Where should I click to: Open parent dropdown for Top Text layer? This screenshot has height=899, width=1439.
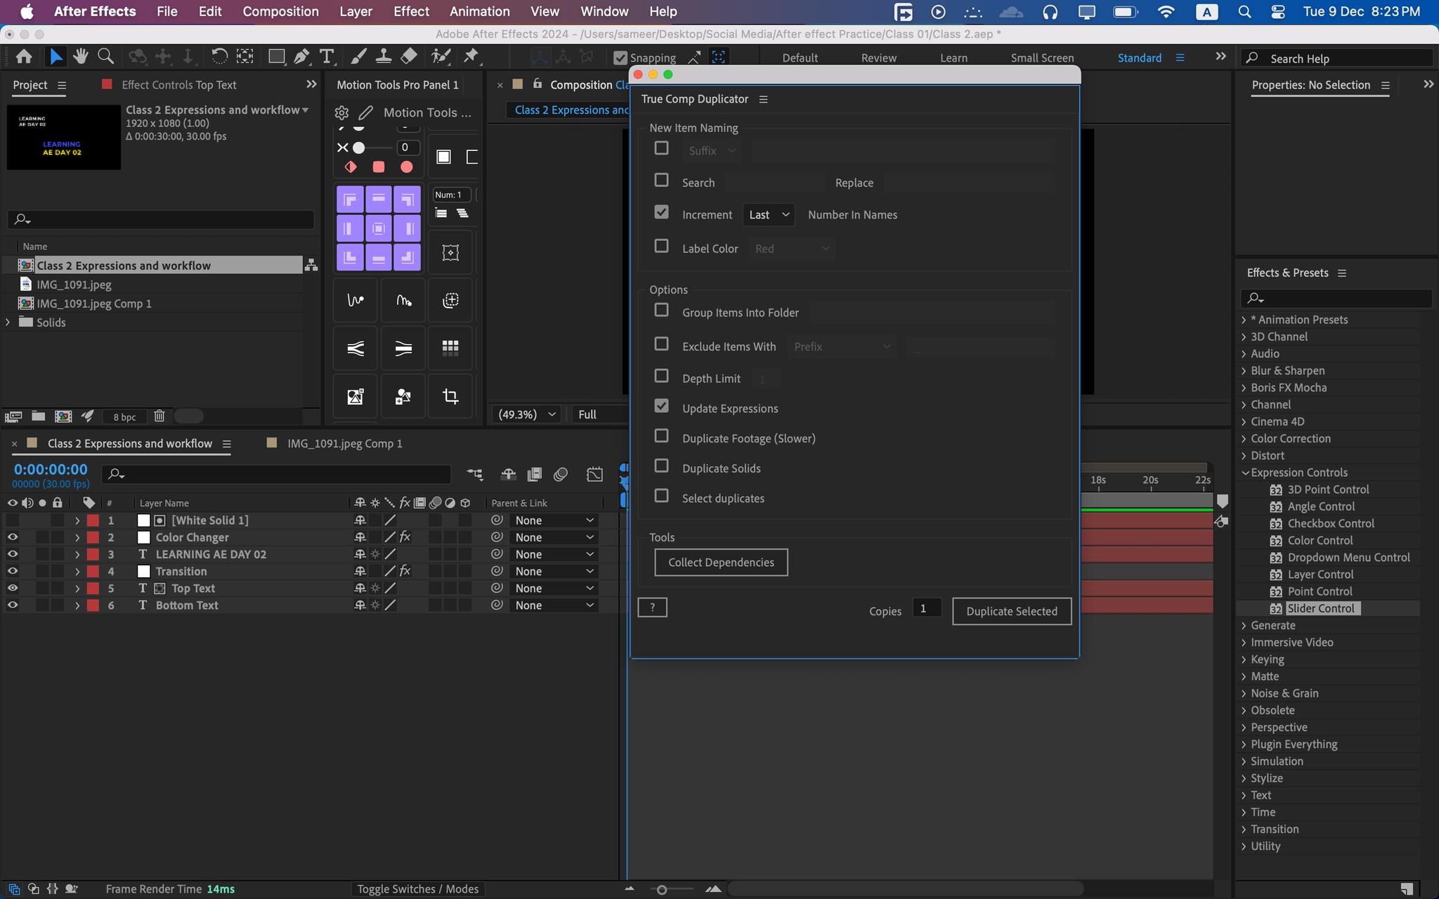coord(554,589)
